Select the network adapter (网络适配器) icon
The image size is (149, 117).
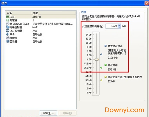[x=8, y=27]
